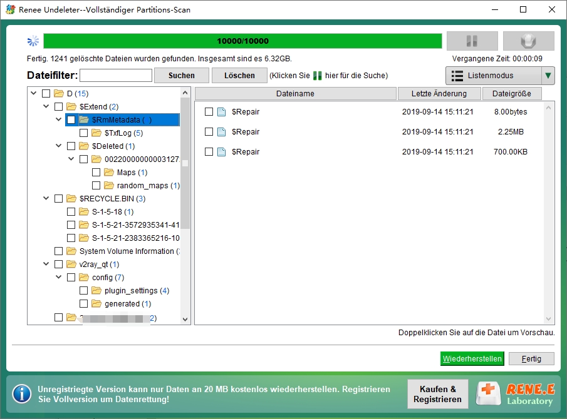Click the pause scan button
Image resolution: width=567 pixels, height=419 pixels.
(472, 41)
